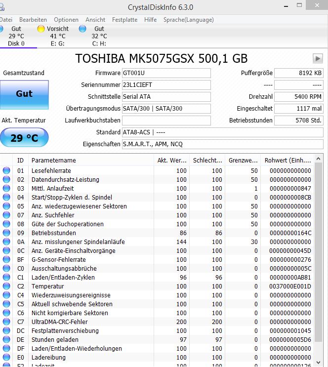Open the Hilfe menu

pyautogui.click(x=150, y=20)
